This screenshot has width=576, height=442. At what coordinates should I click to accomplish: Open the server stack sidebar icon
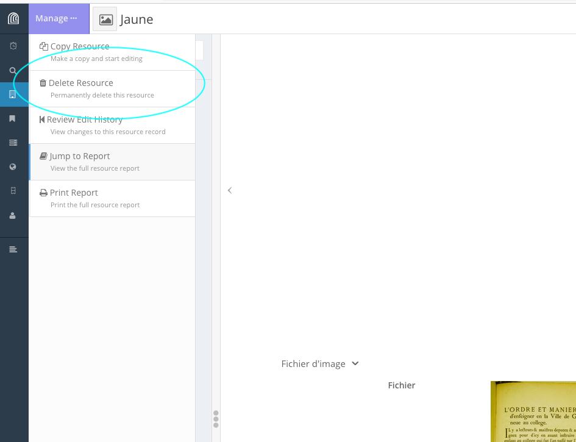coord(13,143)
